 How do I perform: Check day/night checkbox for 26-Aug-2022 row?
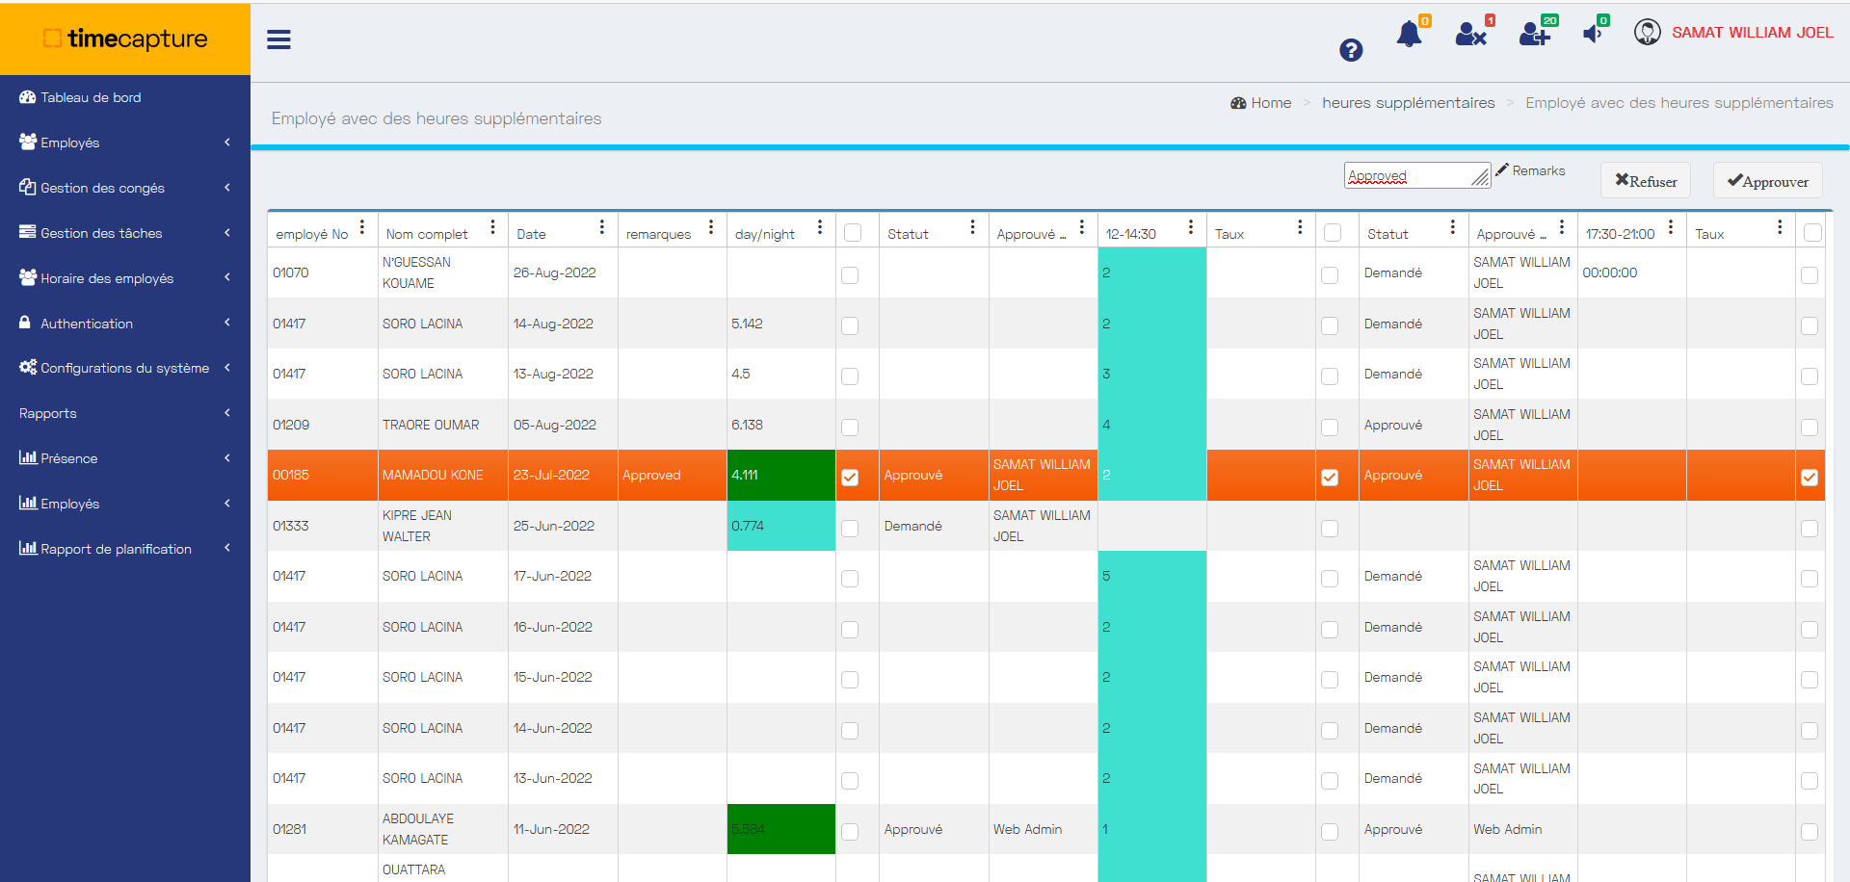[850, 274]
